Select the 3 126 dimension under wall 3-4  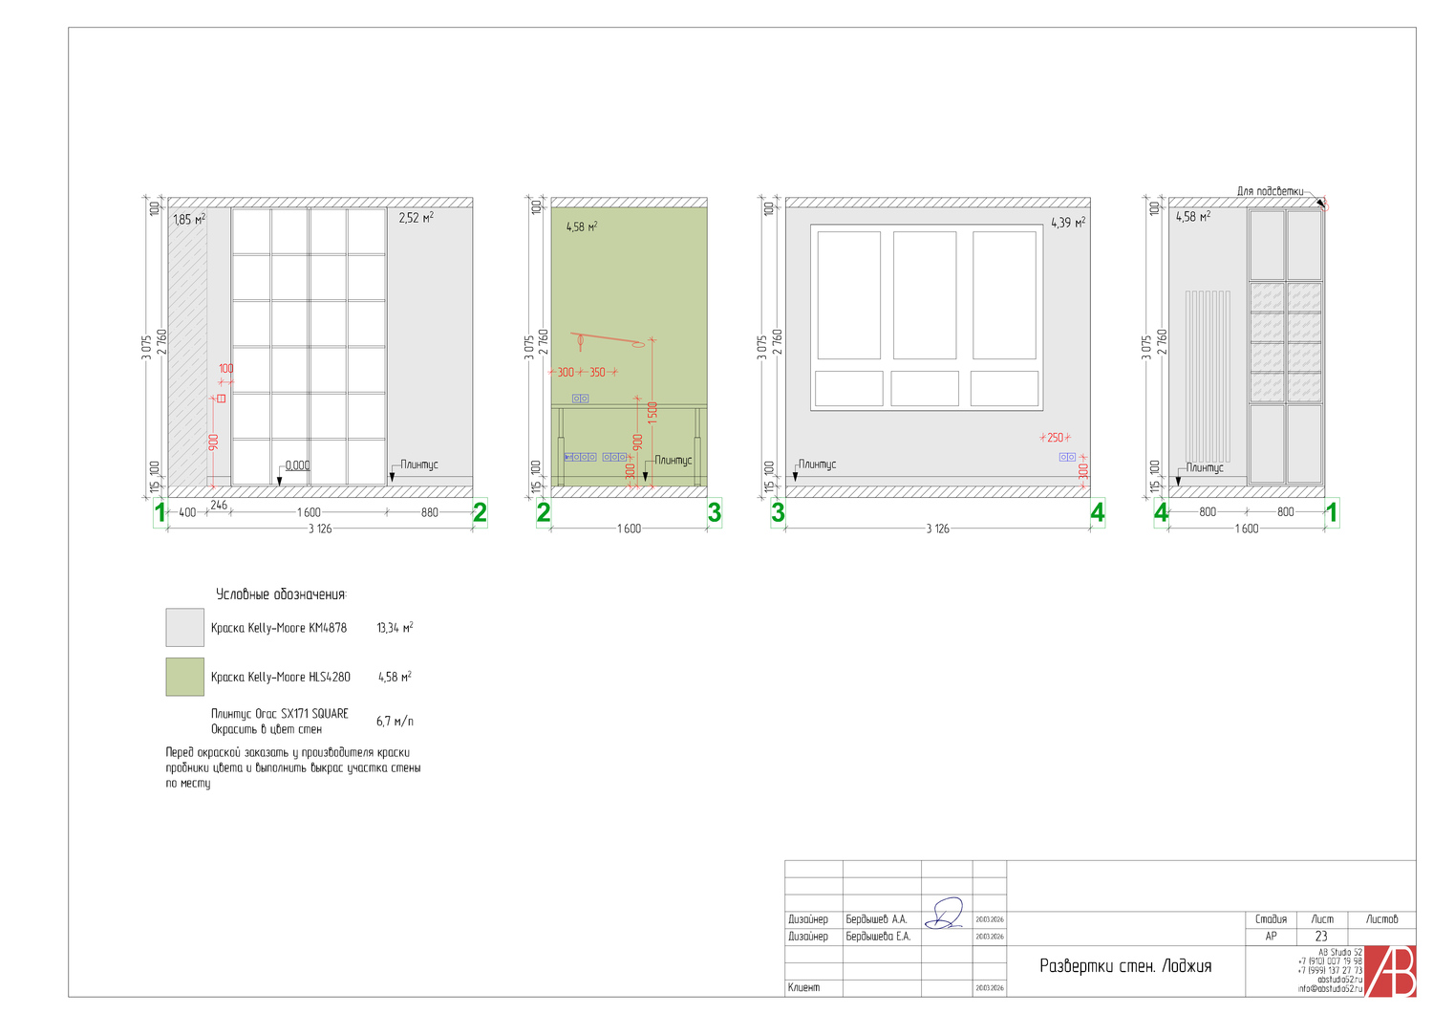coord(937,529)
